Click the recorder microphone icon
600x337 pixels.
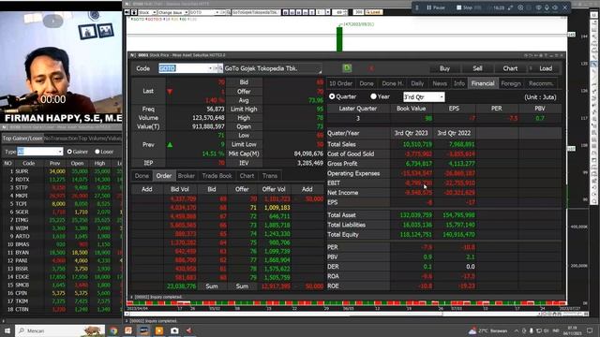(x=547, y=7)
